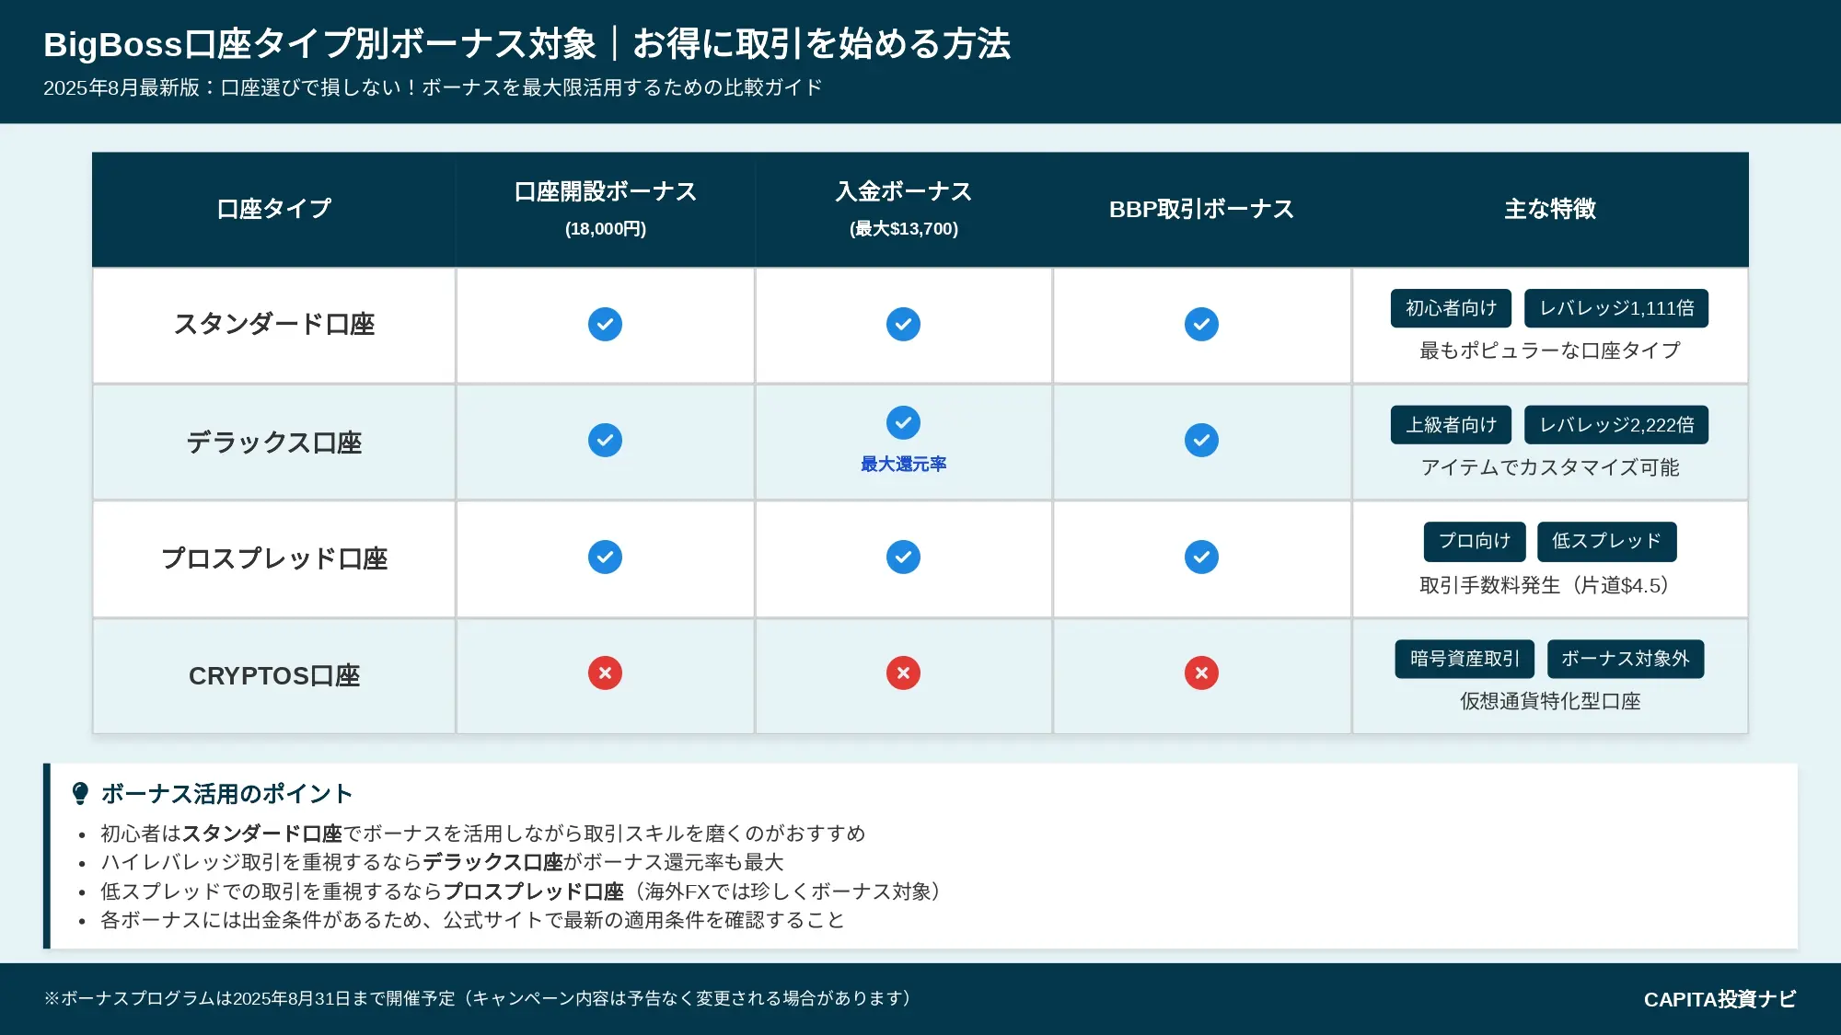Viewport: 1841px width, 1035px height.
Task: Select the 初心者向け tag
Action: click(1451, 308)
